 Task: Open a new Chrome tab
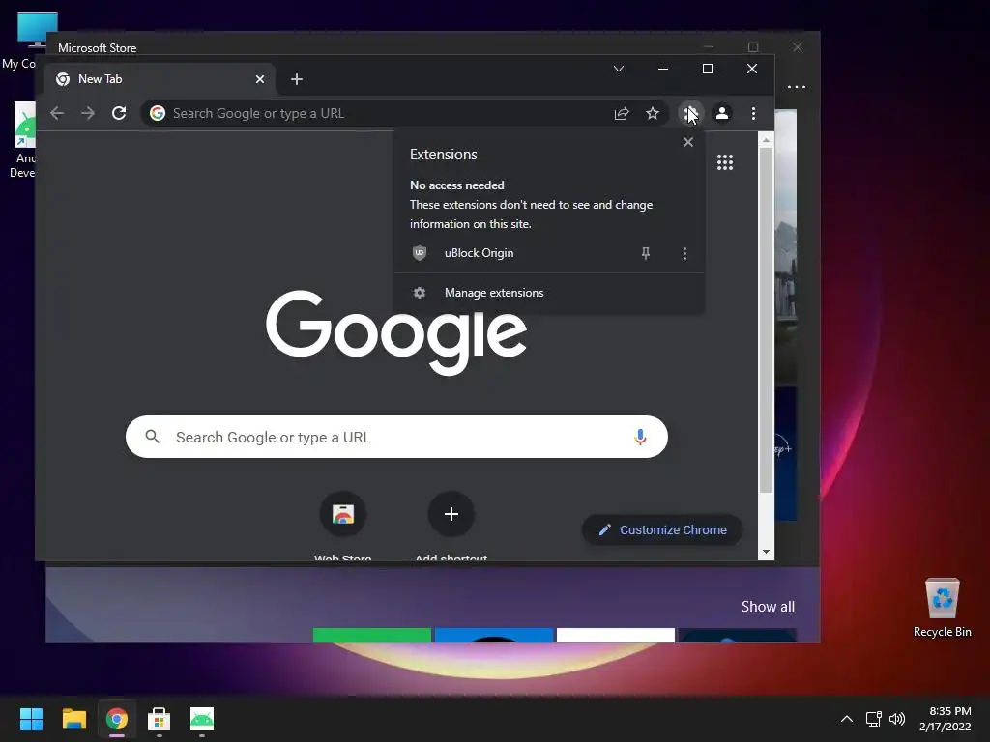click(x=297, y=79)
